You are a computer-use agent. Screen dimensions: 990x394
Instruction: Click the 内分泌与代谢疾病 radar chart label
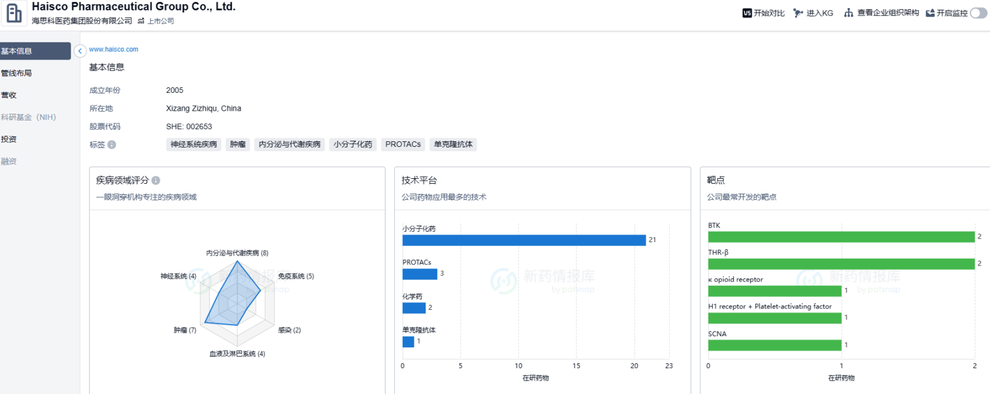click(237, 253)
